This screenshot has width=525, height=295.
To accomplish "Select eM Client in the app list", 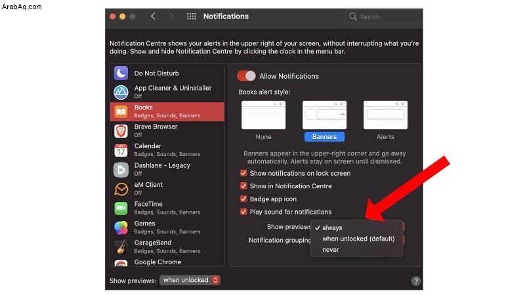I will click(x=167, y=189).
